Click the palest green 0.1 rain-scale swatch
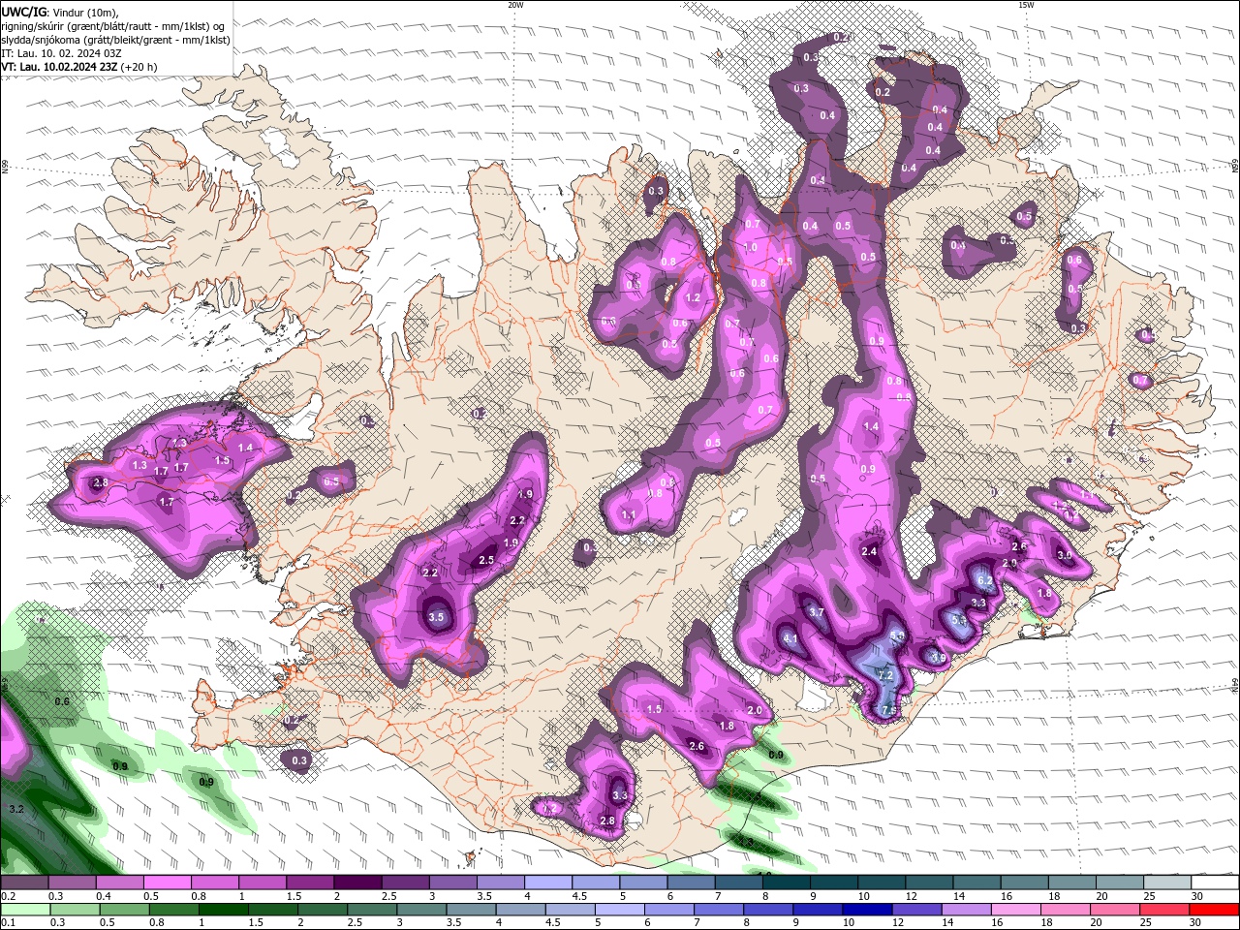1240x930 pixels. 24,909
